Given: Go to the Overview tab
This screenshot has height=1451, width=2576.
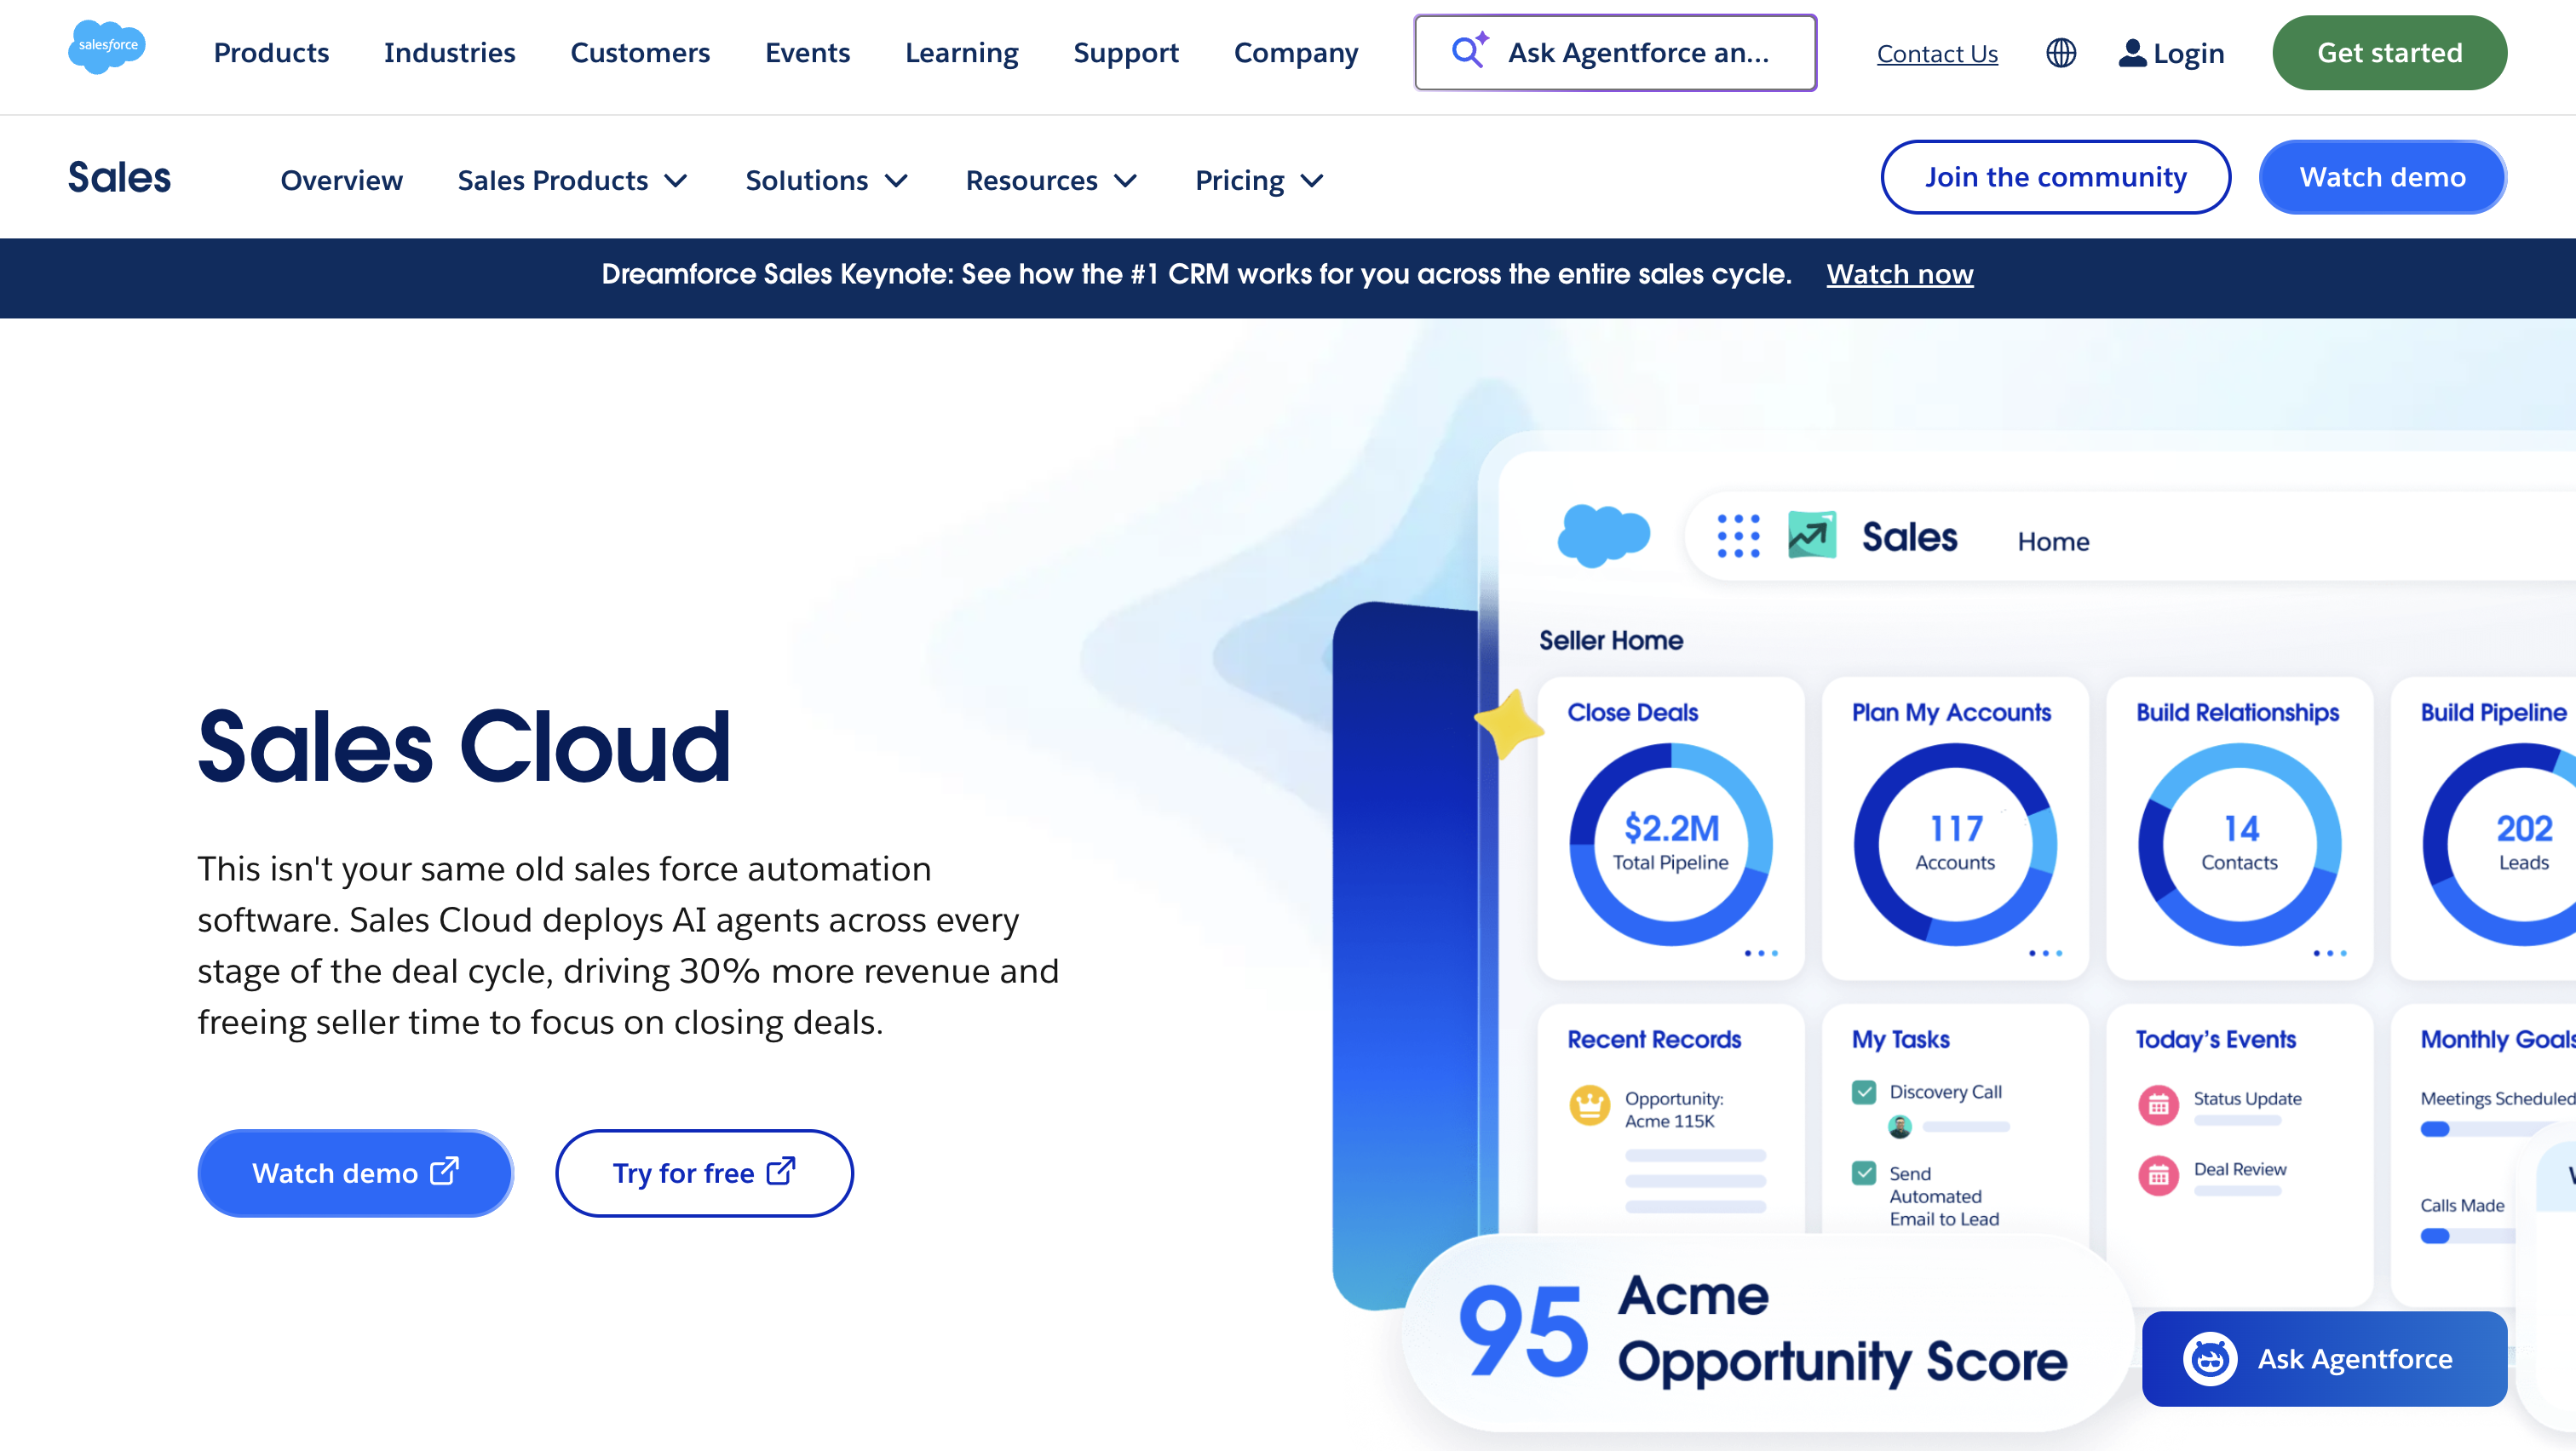Looking at the screenshot, I should (x=341, y=181).
